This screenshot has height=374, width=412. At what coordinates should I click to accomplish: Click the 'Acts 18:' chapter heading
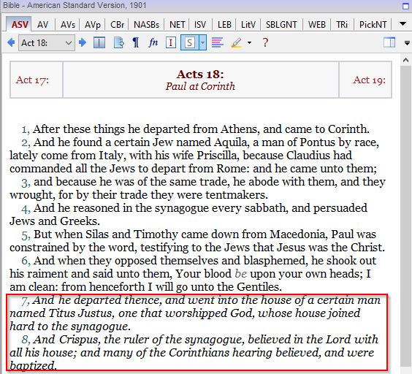[200, 74]
